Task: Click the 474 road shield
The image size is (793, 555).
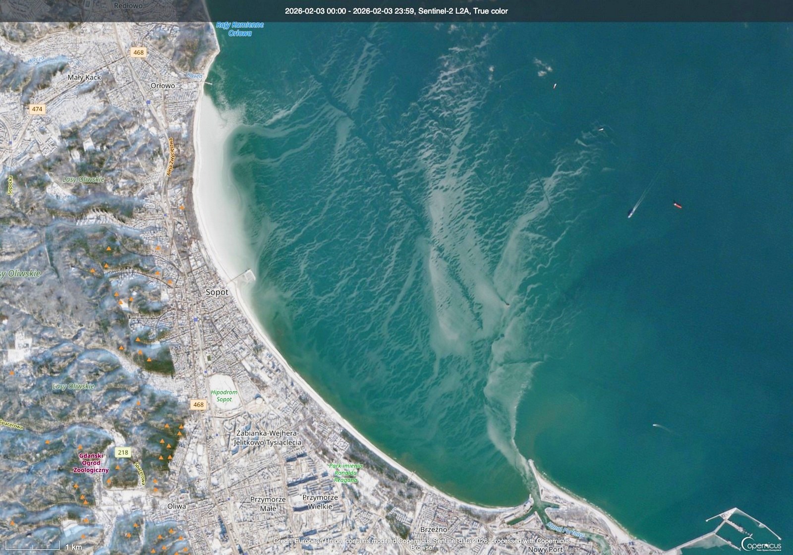Action: click(x=37, y=109)
